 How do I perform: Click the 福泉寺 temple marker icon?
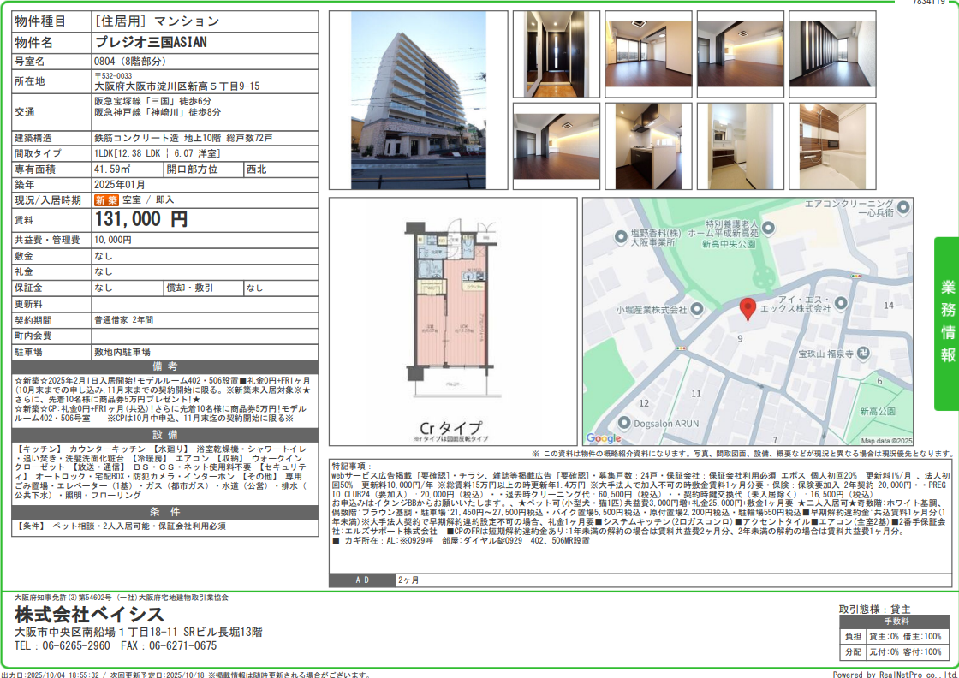[x=863, y=352]
